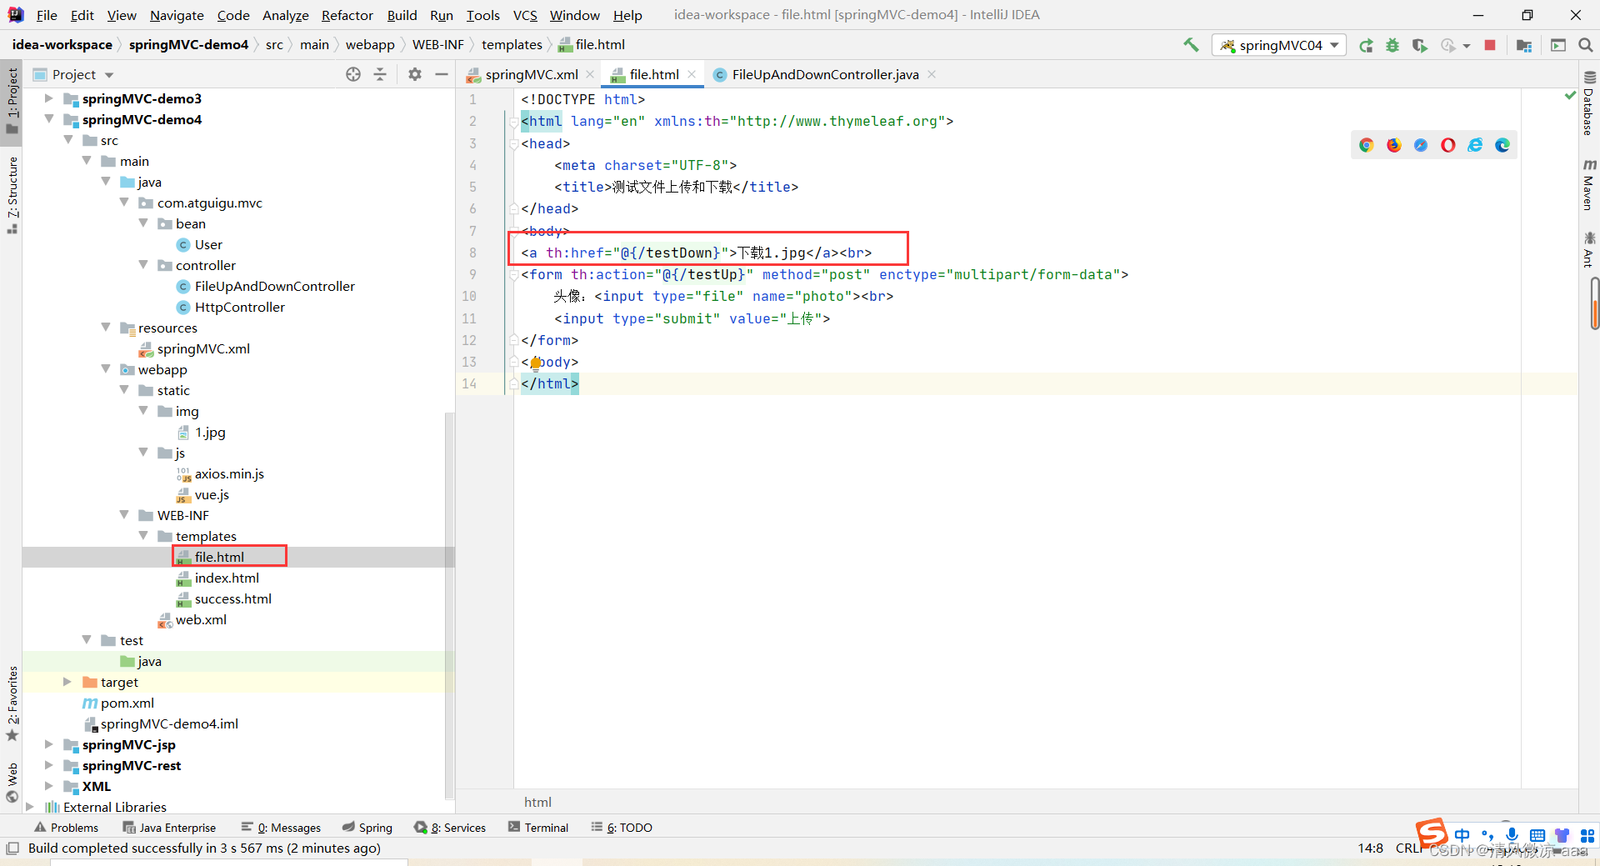
Task: Open preview in Firefox browser icon
Action: [x=1393, y=145]
